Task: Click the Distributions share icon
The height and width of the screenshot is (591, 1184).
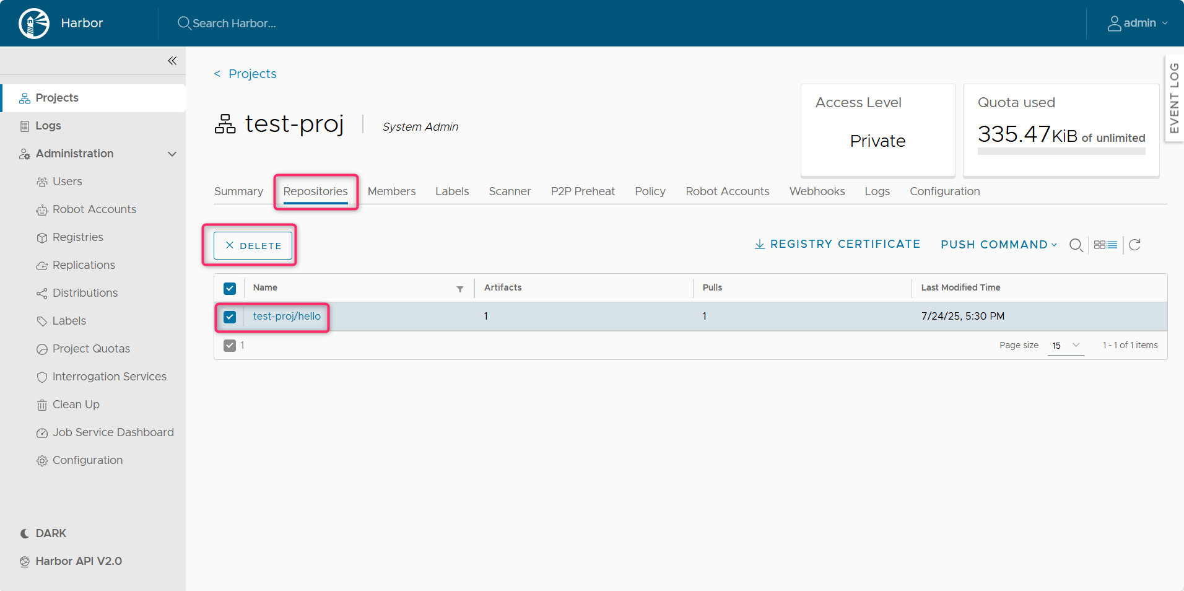Action: [42, 294]
